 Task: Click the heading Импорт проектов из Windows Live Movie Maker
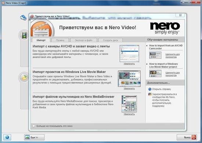click(x=69, y=72)
